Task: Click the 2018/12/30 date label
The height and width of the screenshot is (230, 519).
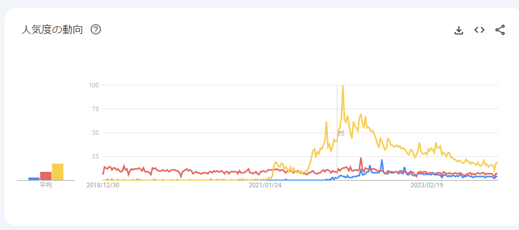Action: [103, 185]
